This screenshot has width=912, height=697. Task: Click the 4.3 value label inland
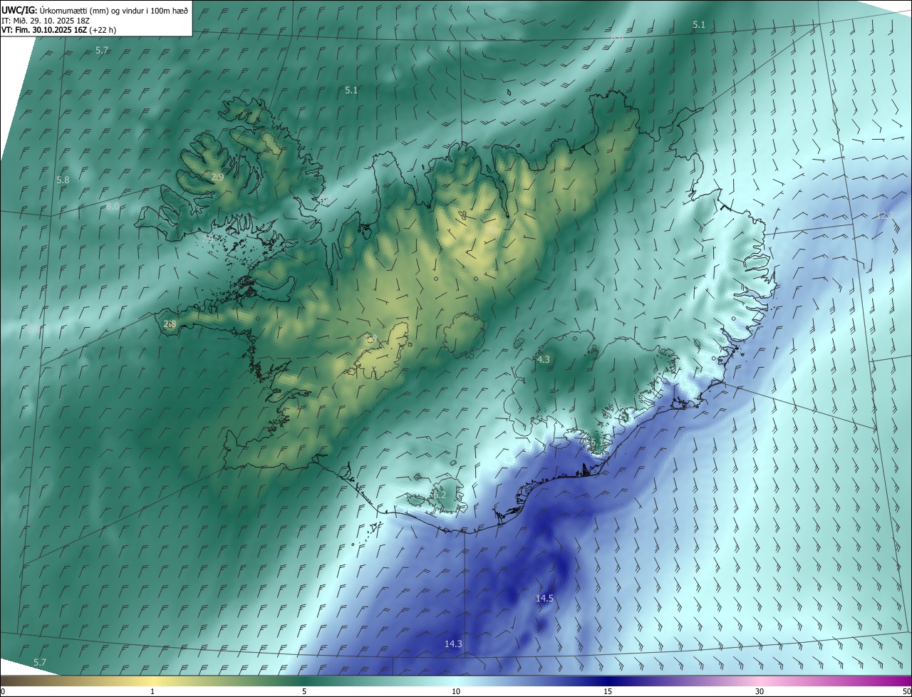coord(543,359)
